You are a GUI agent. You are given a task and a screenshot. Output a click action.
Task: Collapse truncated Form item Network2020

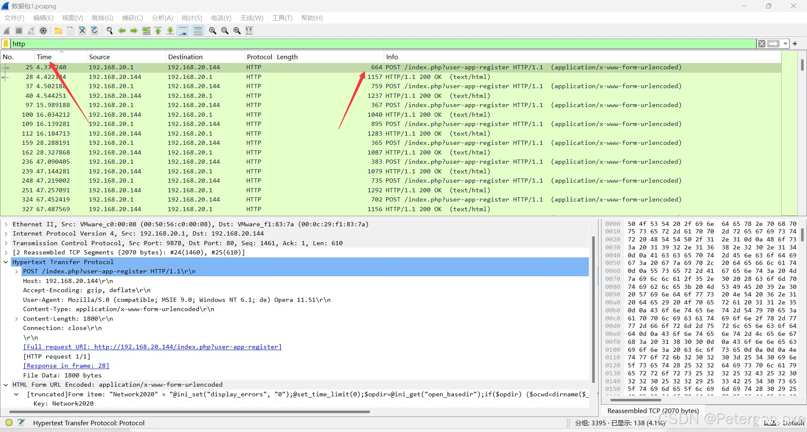point(16,394)
